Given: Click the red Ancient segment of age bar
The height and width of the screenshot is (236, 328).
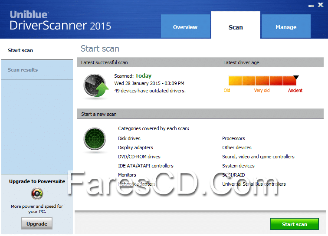Looking at the screenshot, I should pos(290,81).
